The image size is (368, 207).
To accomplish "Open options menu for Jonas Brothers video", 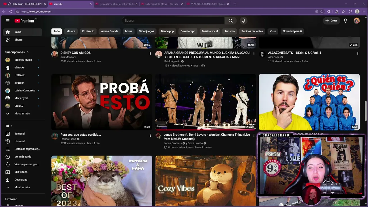I will [254, 135].
